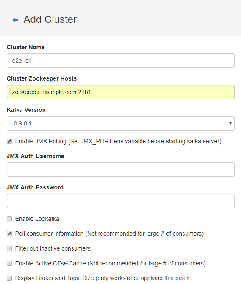Click the Add Cluster heading

50,19
